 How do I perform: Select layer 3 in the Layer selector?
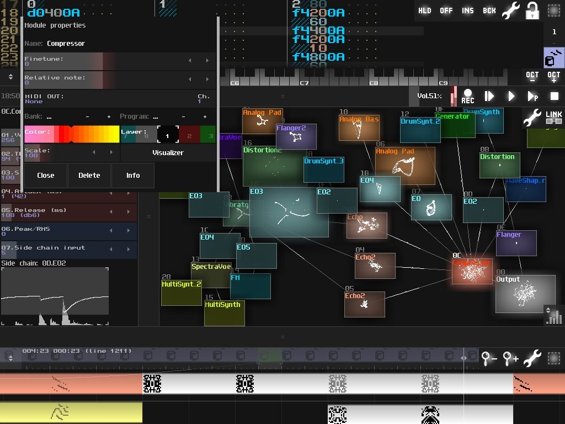tap(209, 135)
